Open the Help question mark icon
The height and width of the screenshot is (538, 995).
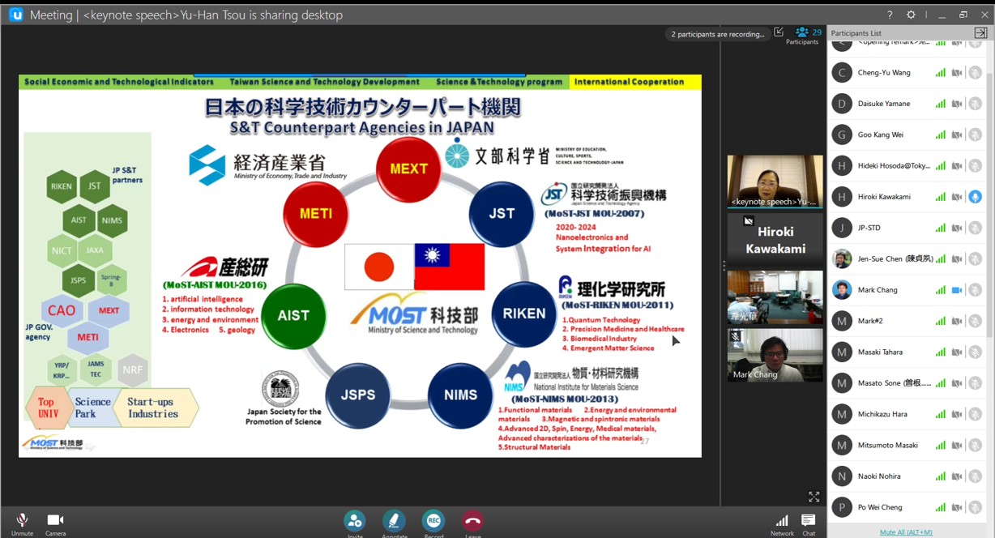point(890,15)
